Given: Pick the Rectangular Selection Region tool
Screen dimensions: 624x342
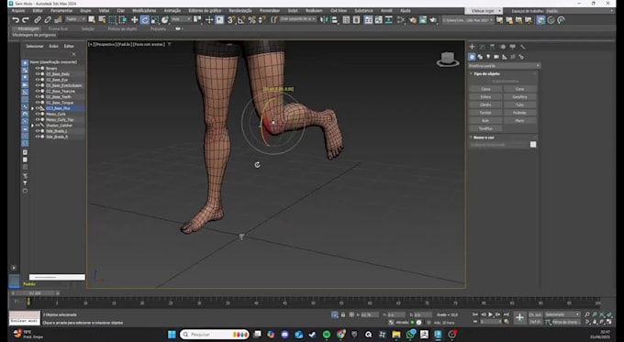Looking at the screenshot, I should (x=113, y=19).
